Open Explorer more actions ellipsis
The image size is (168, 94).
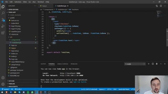[x=35, y=6]
